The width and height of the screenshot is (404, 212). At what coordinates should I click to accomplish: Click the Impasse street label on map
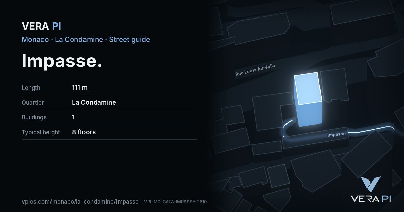pos(336,134)
